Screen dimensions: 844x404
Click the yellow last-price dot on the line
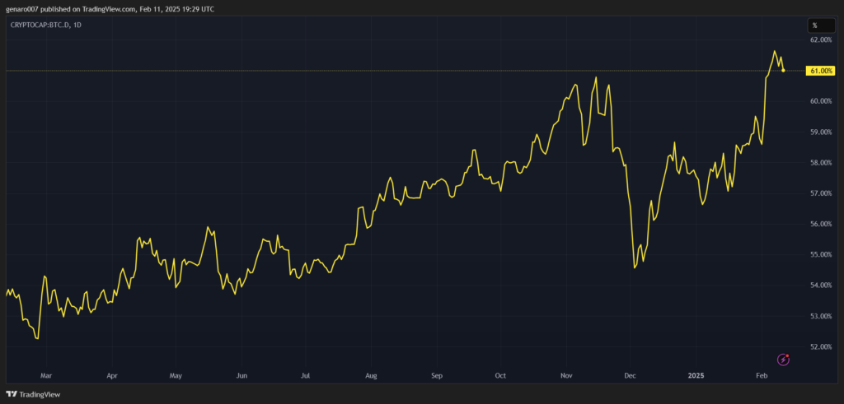point(782,71)
